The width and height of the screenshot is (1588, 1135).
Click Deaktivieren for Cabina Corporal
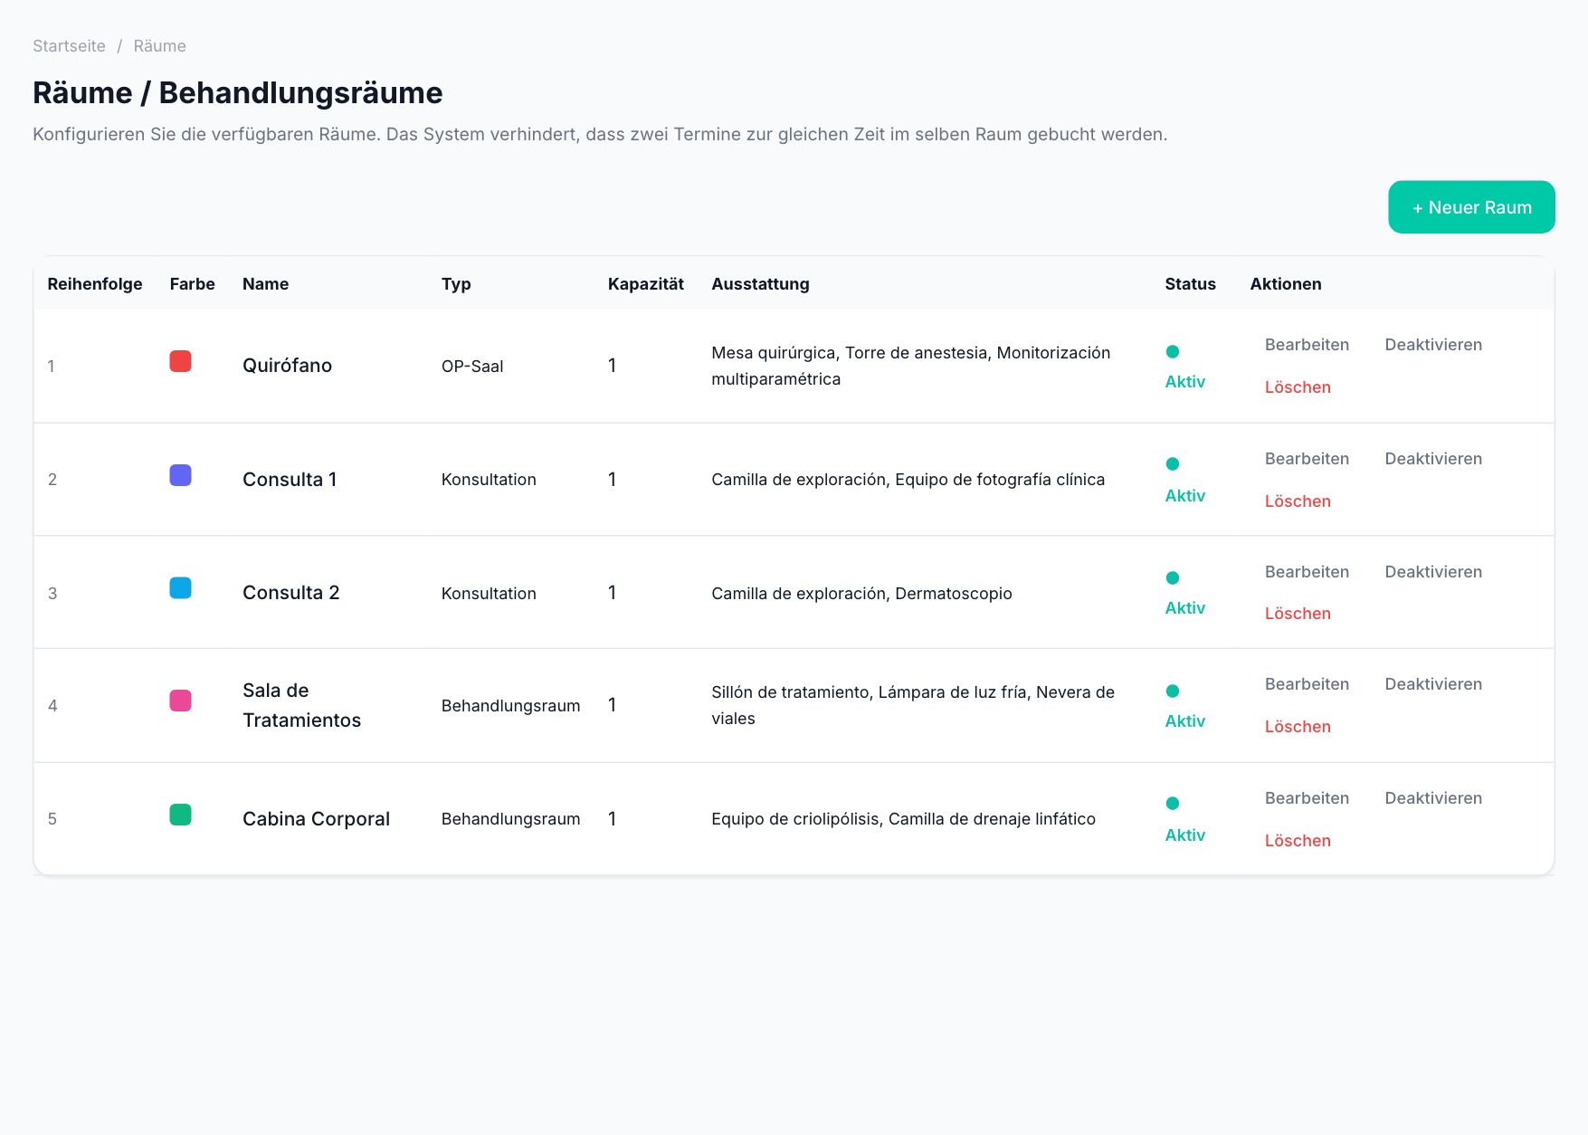coord(1433,798)
